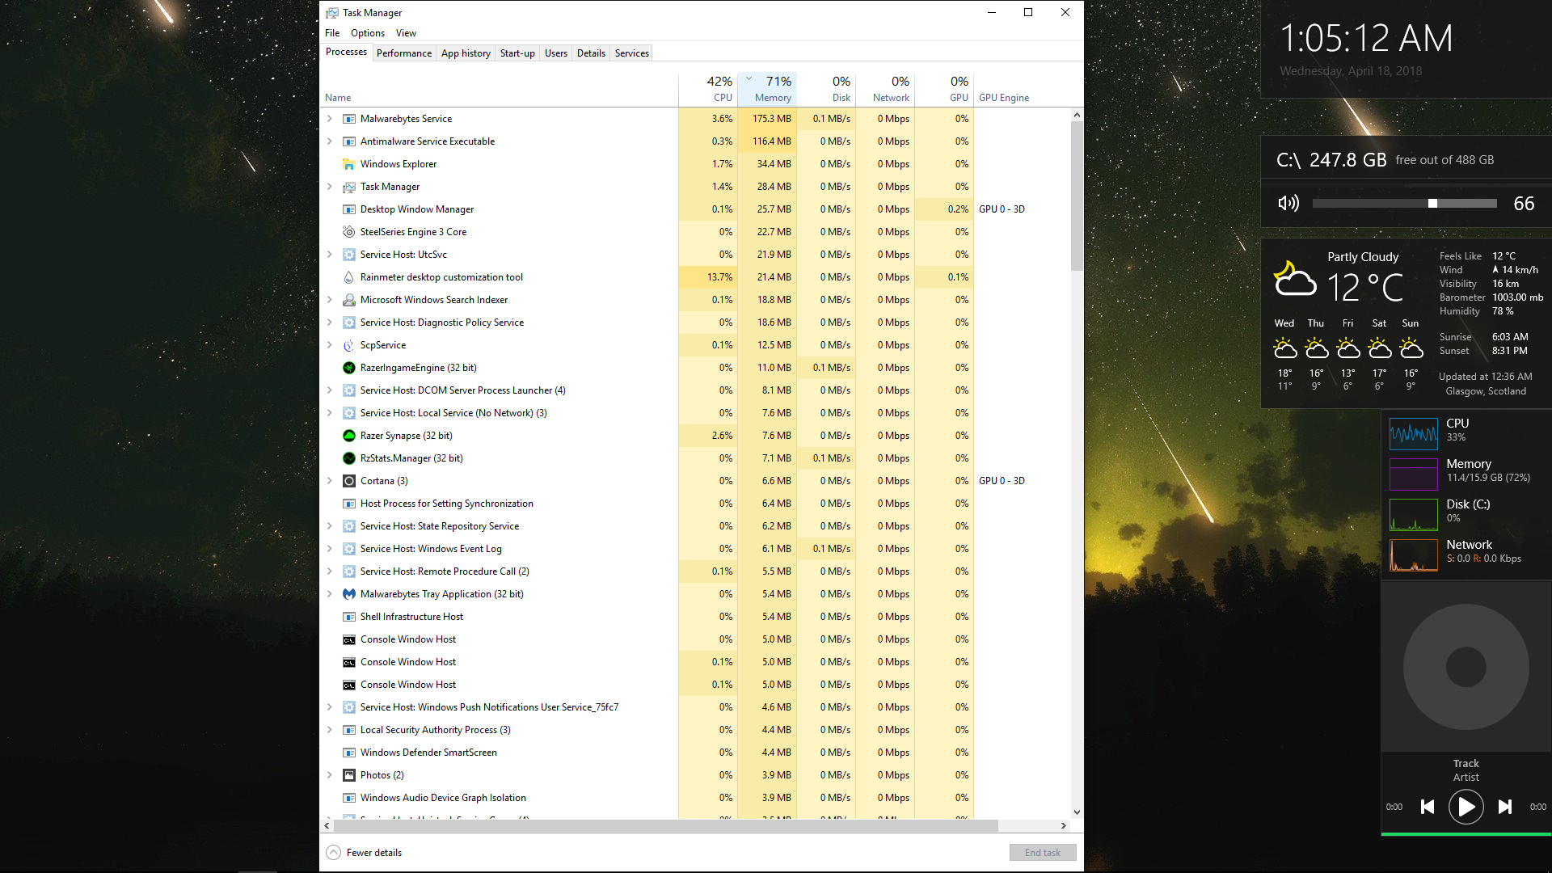Viewport: 1552px width, 873px height.
Task: Expand the Malwarebytes Service process group
Action: tap(330, 119)
